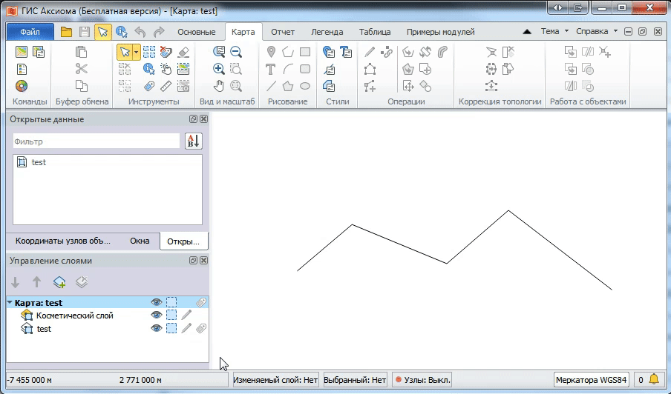Image resolution: width=671 pixels, height=394 pixels.
Task: Click the Фильтр input field
Action: [x=96, y=141]
